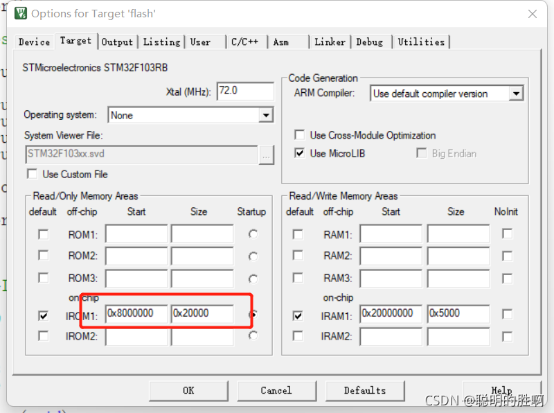
Task: Enable Use Custom File checkbox
Action: (32, 174)
